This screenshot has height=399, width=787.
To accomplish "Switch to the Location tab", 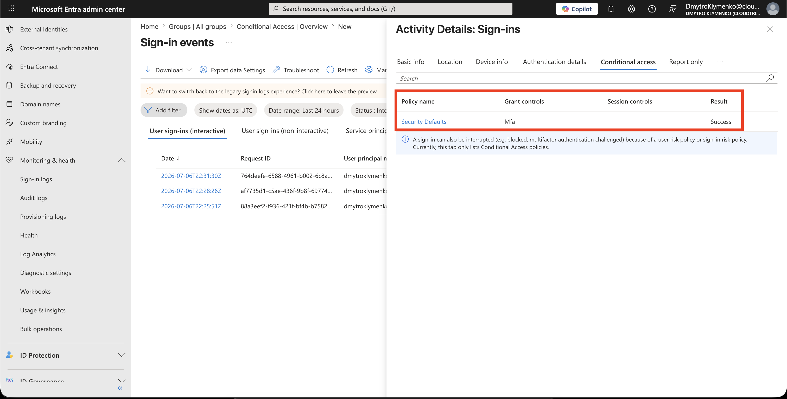I will (450, 62).
